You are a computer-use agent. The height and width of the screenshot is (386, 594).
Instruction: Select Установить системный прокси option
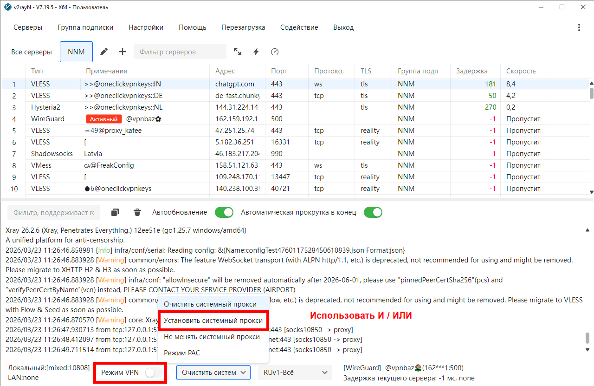coord(213,321)
